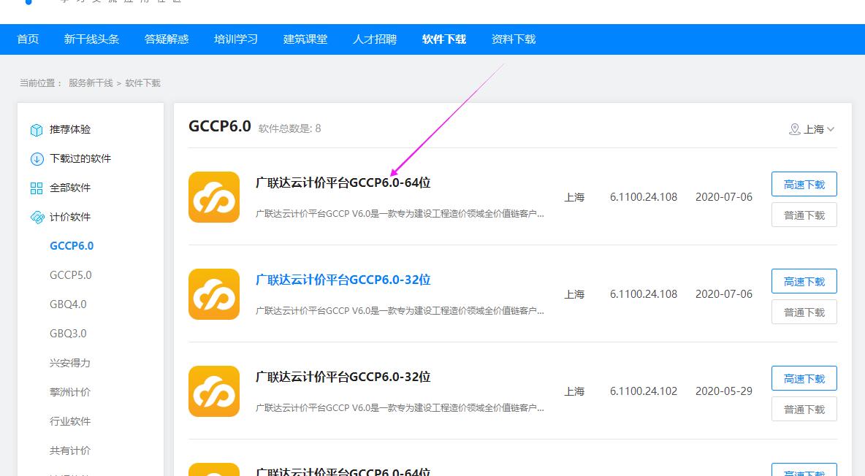Select GBQ3.0 in the sidebar
Viewport: 865px width, 476px height.
[68, 333]
